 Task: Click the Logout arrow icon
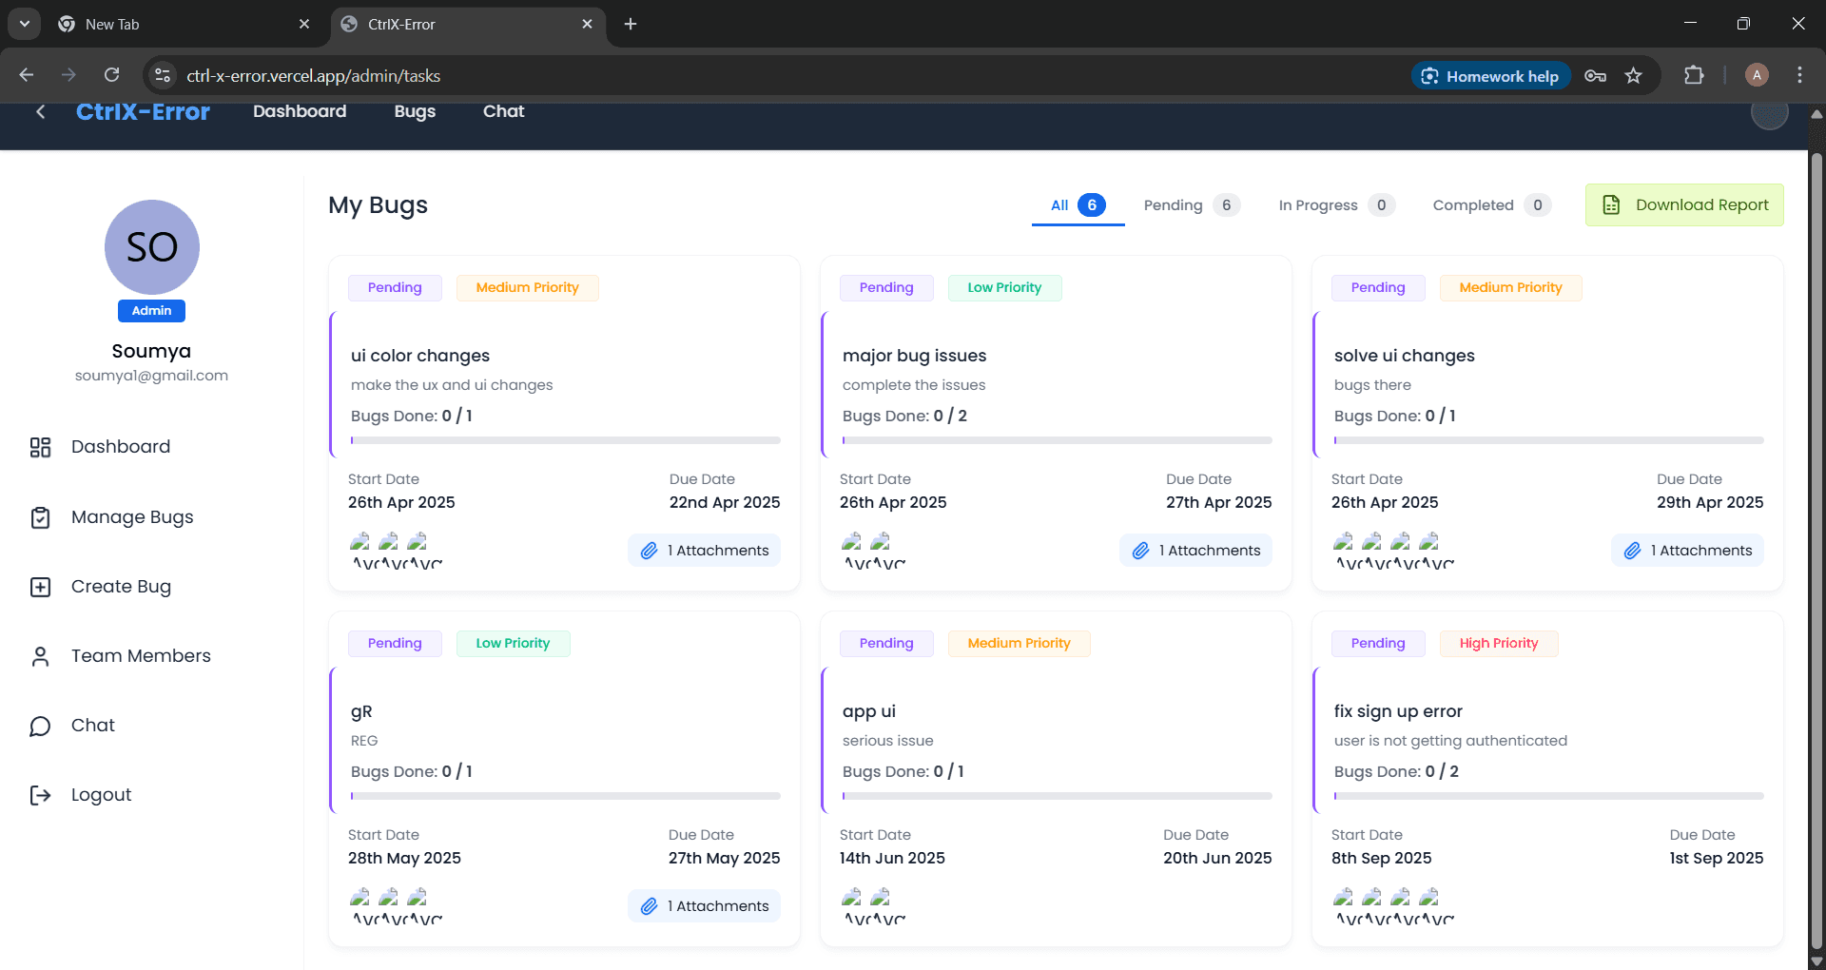coord(40,795)
